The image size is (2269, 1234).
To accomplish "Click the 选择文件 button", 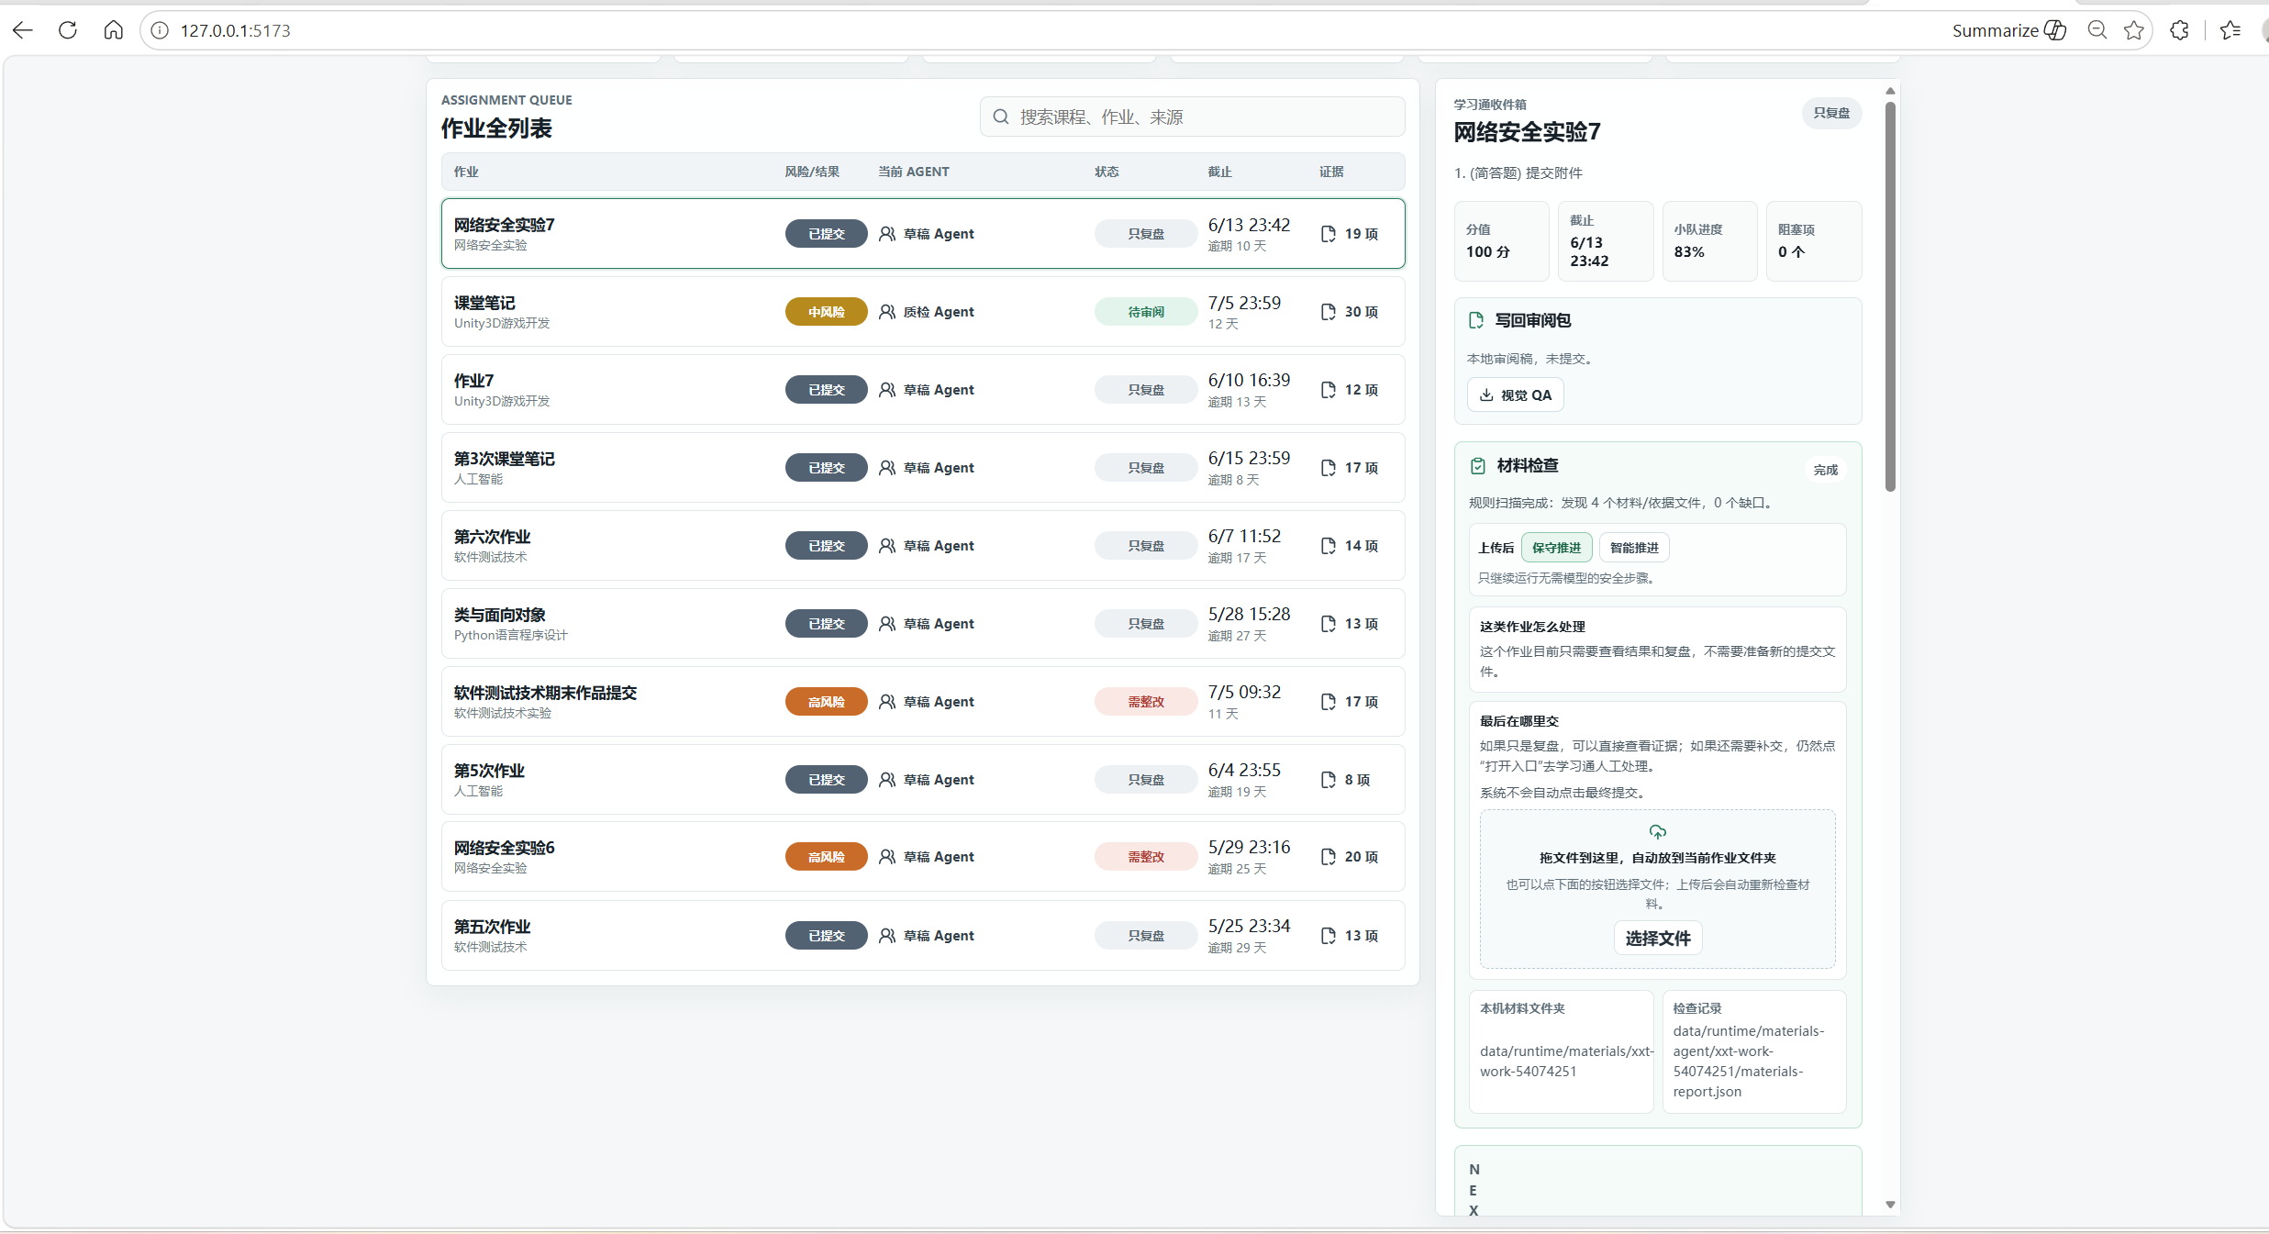I will click(x=1657, y=939).
